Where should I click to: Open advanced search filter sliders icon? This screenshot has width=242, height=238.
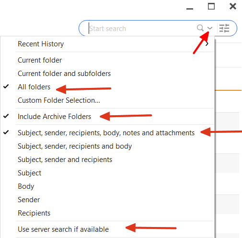[x=224, y=28]
